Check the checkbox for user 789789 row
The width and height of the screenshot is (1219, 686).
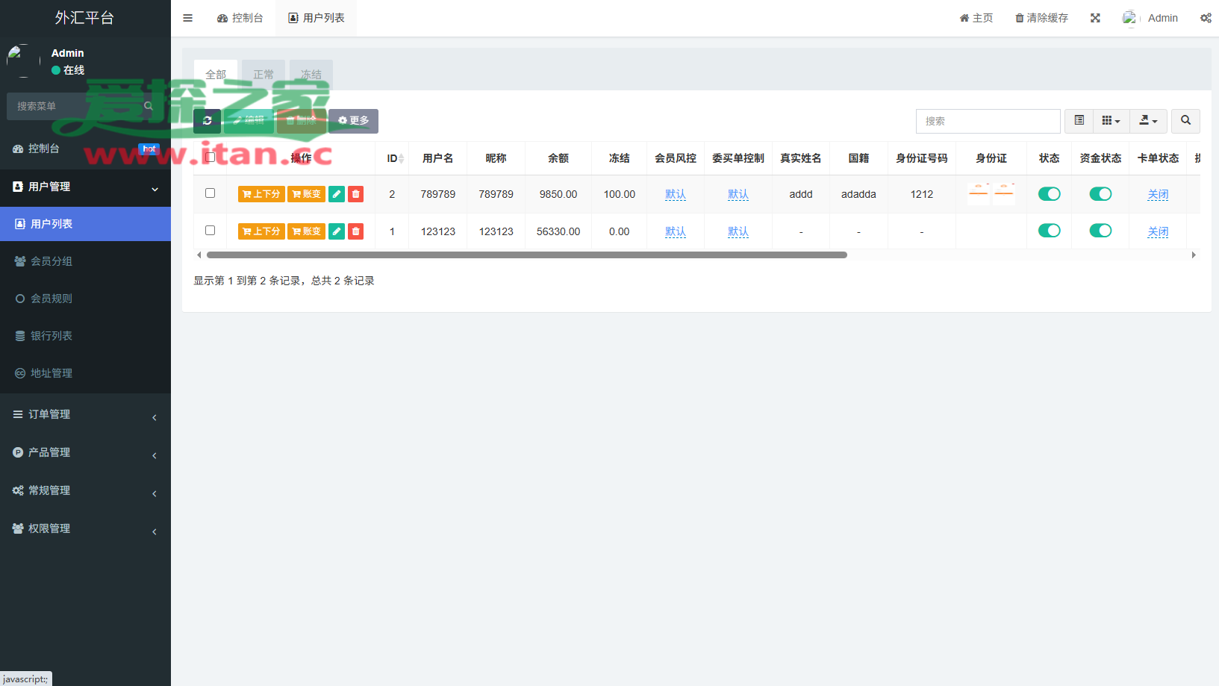(210, 193)
